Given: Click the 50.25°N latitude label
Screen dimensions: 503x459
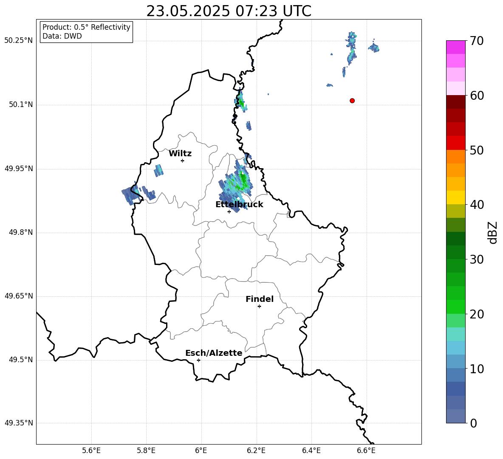Looking at the screenshot, I should point(19,41).
